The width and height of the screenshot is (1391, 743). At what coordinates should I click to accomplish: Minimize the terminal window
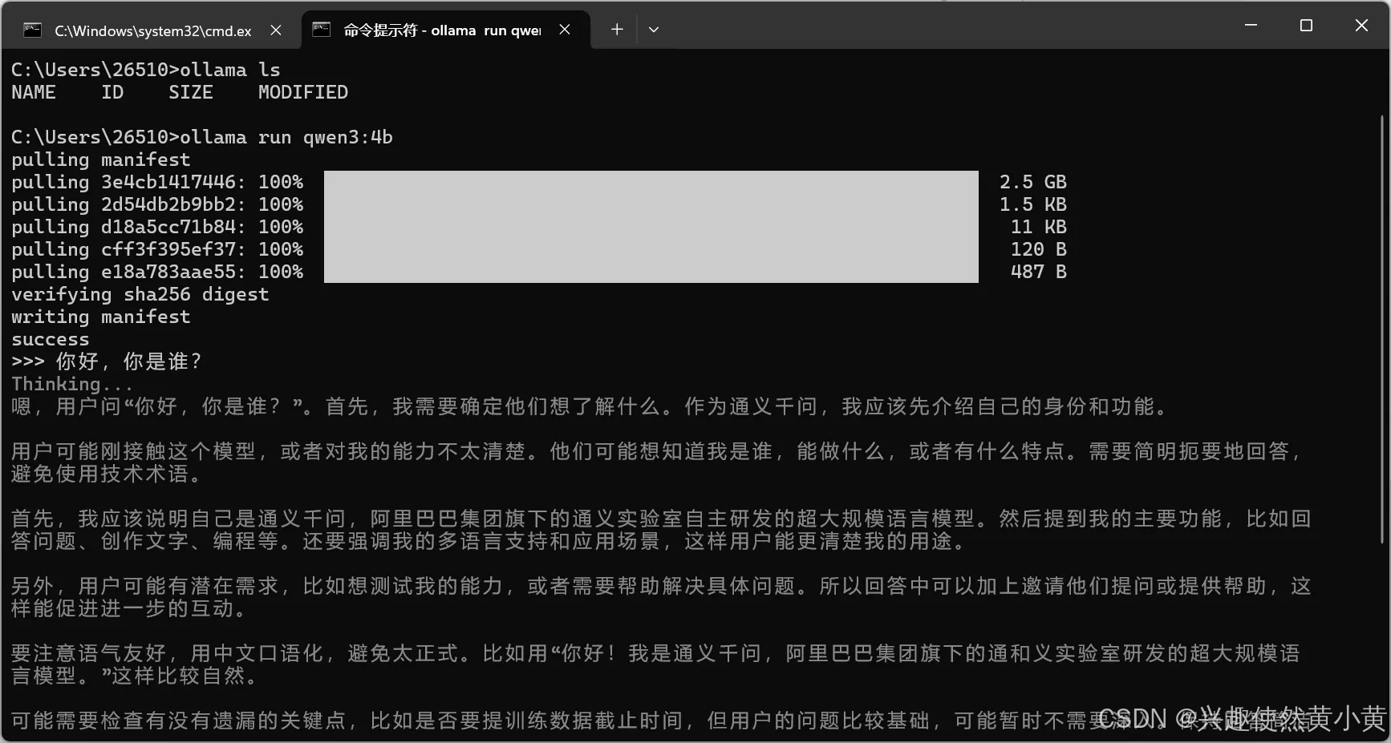click(1251, 26)
